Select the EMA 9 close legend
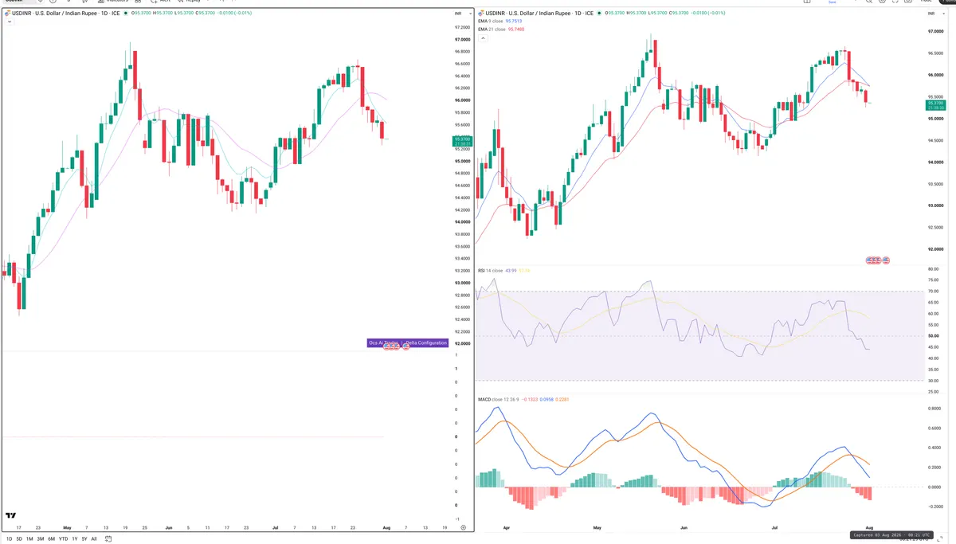956x544 pixels. pos(490,21)
